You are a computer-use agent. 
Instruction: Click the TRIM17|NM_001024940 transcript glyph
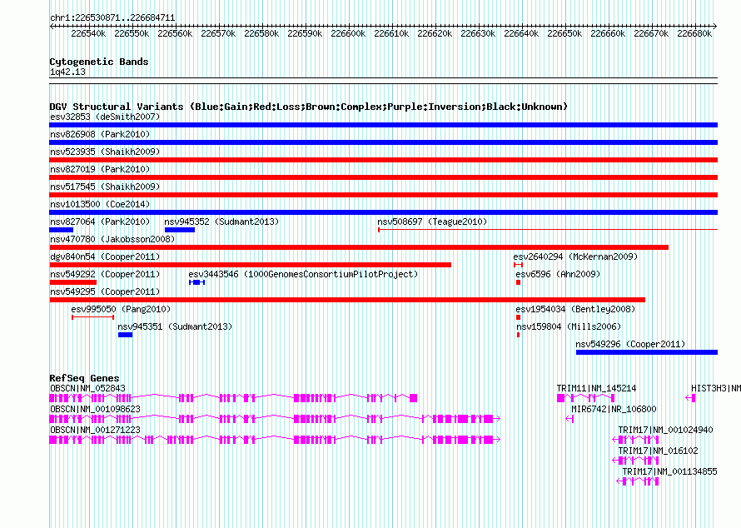(635, 440)
